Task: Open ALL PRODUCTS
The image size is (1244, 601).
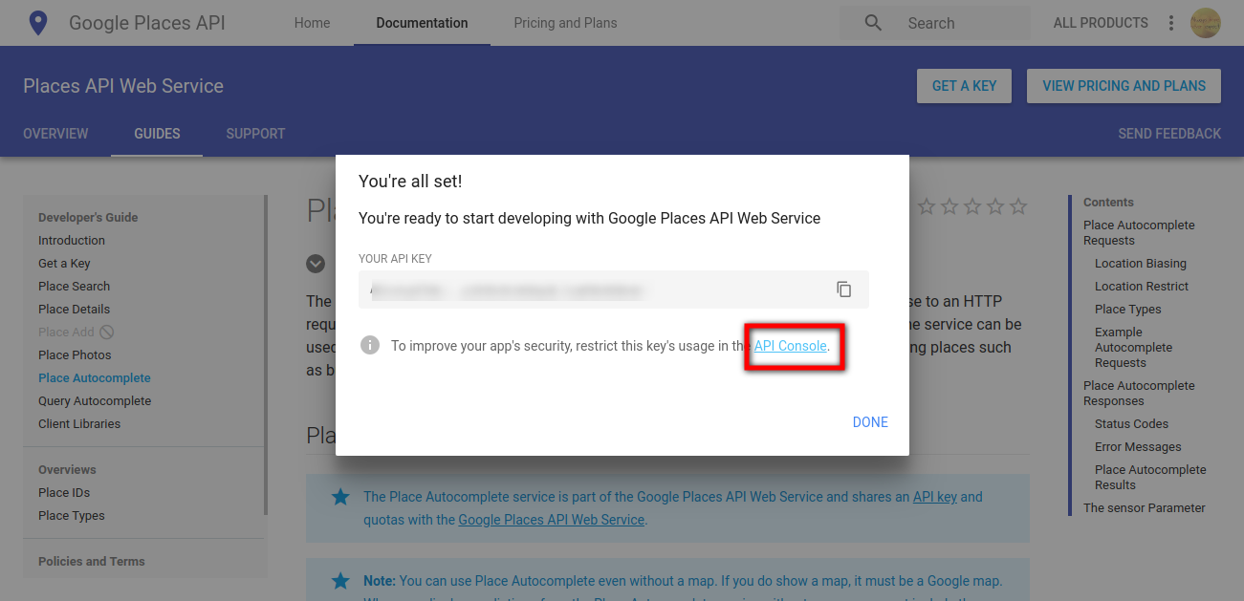Action: 1101,23
